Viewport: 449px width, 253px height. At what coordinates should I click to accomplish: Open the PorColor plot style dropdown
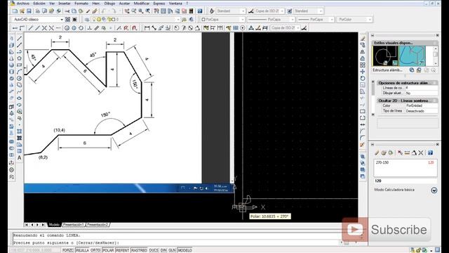coord(370,20)
